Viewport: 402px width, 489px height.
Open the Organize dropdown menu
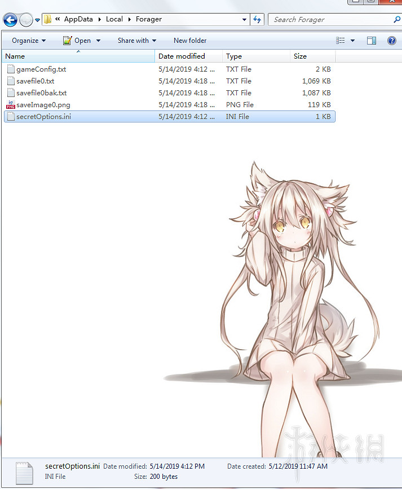29,41
